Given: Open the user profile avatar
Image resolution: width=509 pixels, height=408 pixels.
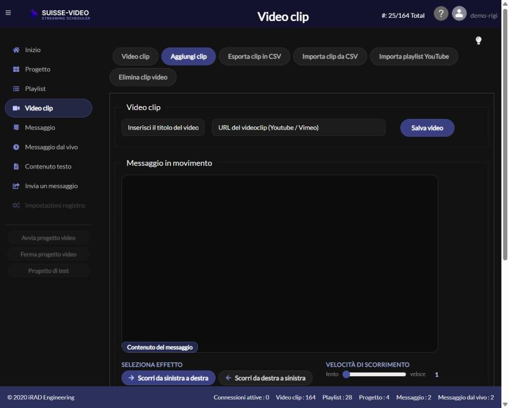Looking at the screenshot, I should tap(459, 14).
